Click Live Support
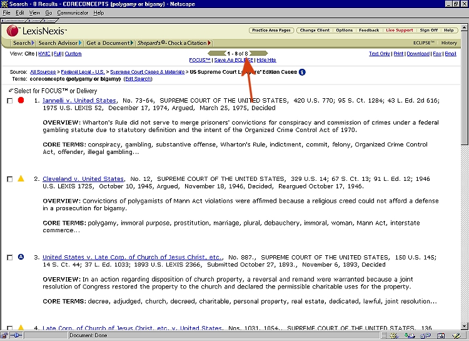 (400, 30)
